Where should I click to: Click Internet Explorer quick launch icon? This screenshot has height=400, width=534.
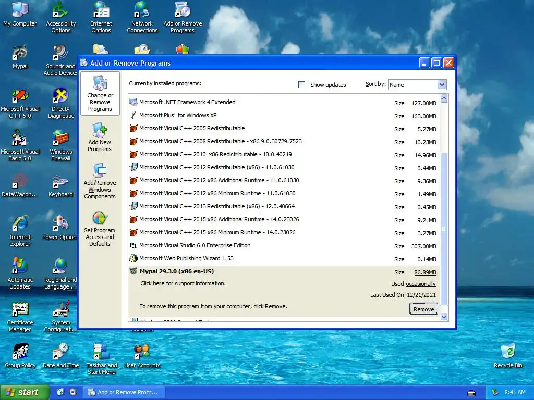click(x=60, y=392)
